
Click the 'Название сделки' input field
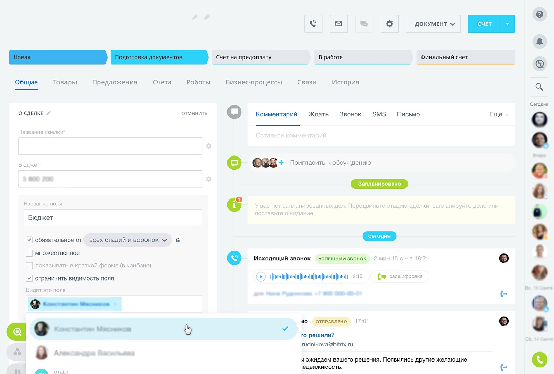[x=110, y=146]
